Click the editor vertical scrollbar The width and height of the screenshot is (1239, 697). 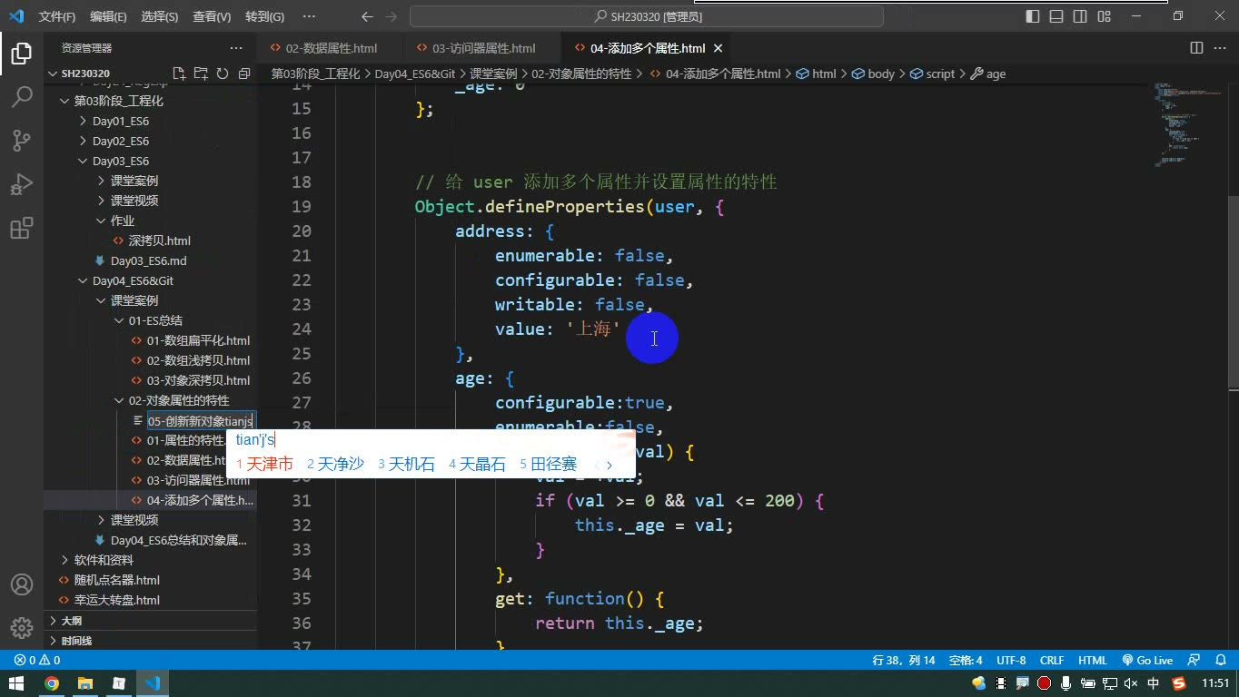[1233, 290]
